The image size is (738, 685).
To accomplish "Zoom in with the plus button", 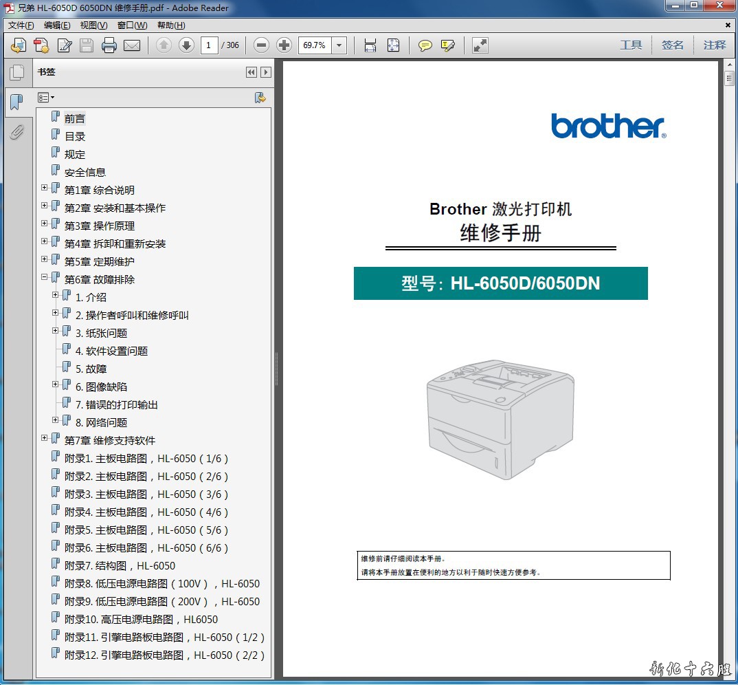I will click(x=284, y=45).
